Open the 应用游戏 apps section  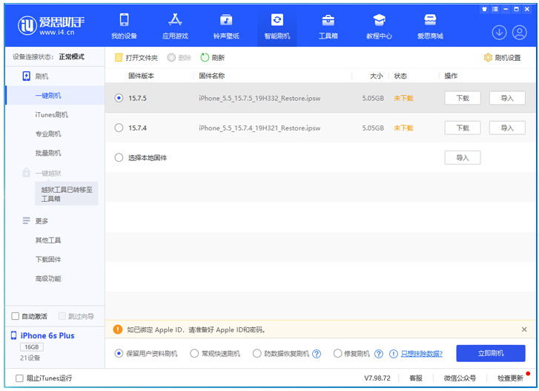[x=175, y=27]
